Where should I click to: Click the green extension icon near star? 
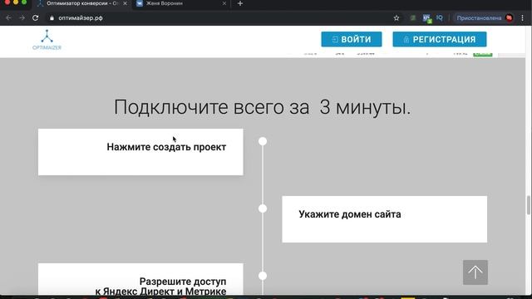[413, 18]
